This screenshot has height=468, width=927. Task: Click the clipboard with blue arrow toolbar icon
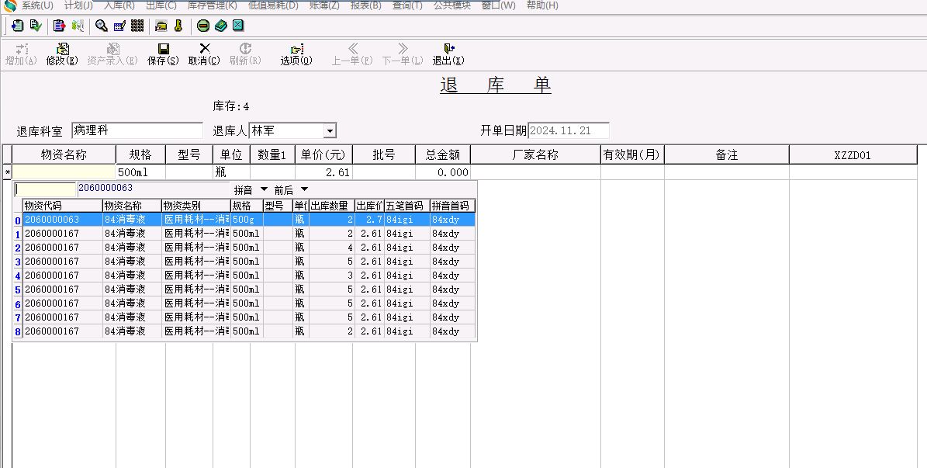(18, 26)
